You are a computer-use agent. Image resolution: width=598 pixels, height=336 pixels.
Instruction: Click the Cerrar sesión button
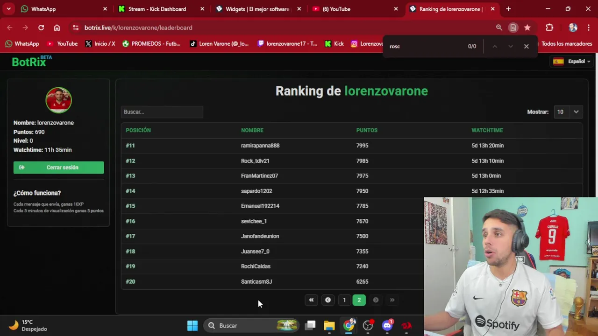coord(58,168)
